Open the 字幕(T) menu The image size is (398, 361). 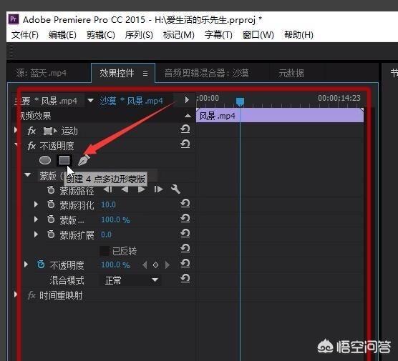click(x=218, y=35)
